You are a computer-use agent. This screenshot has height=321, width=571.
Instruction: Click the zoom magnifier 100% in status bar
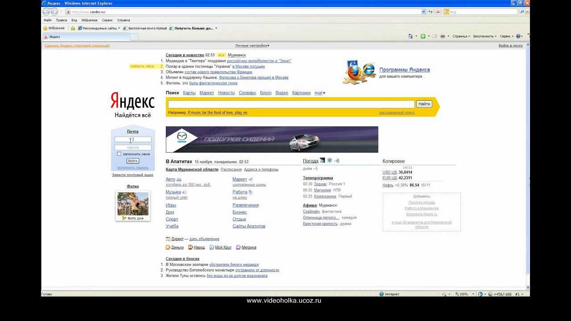461,294
